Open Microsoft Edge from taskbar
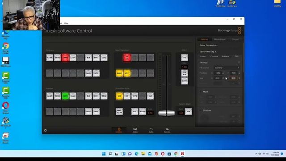 (x=136, y=154)
